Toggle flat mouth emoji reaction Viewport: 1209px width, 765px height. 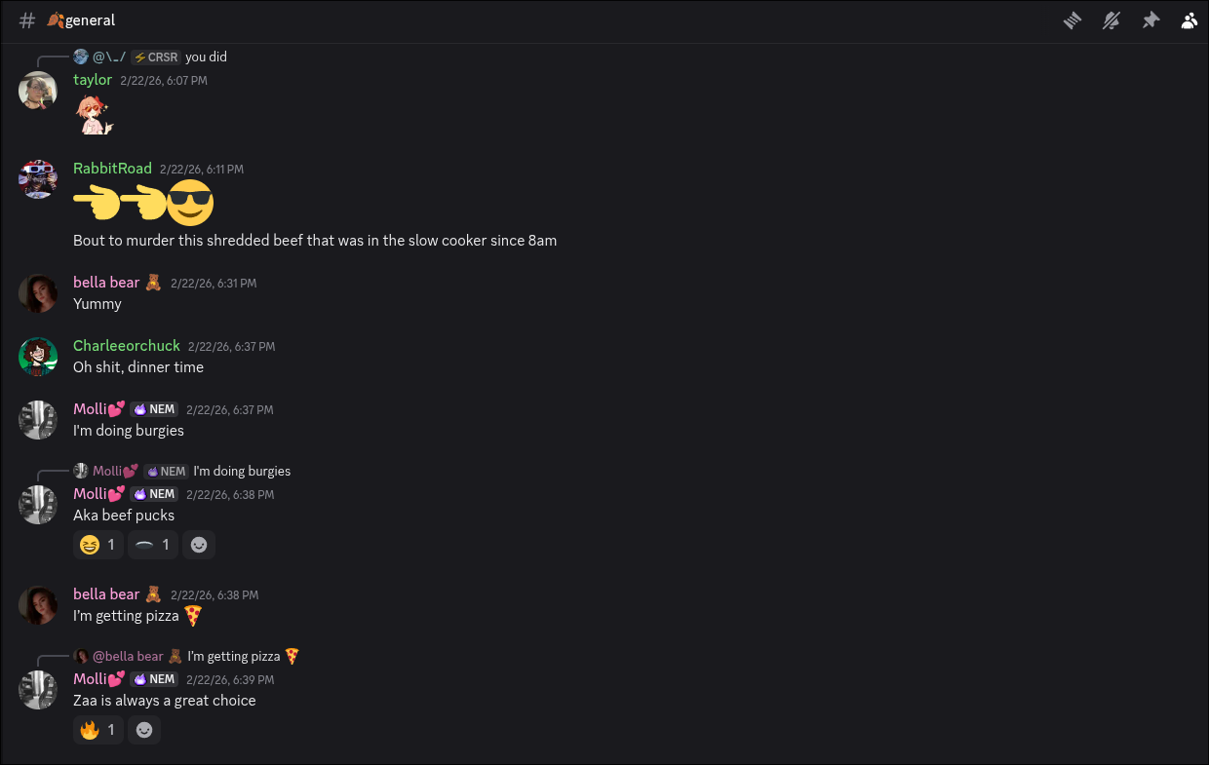[153, 545]
